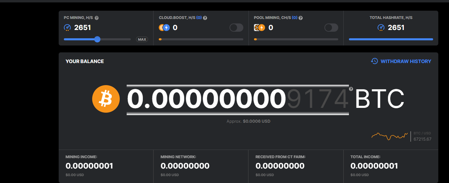
Task: Enable the Pool Mining switch
Action: (x=331, y=28)
